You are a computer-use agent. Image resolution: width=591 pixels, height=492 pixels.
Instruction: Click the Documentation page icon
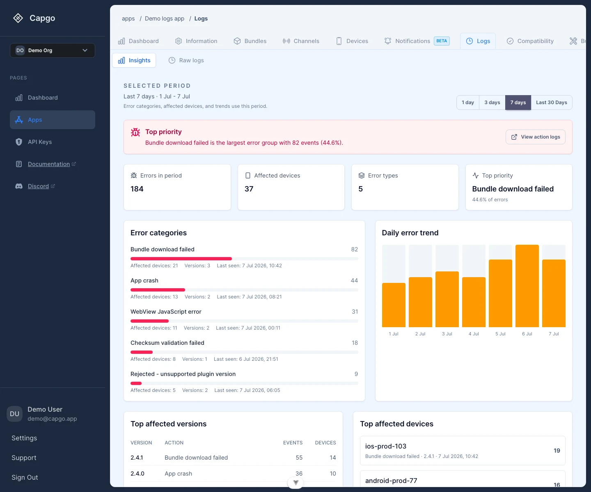(19, 164)
